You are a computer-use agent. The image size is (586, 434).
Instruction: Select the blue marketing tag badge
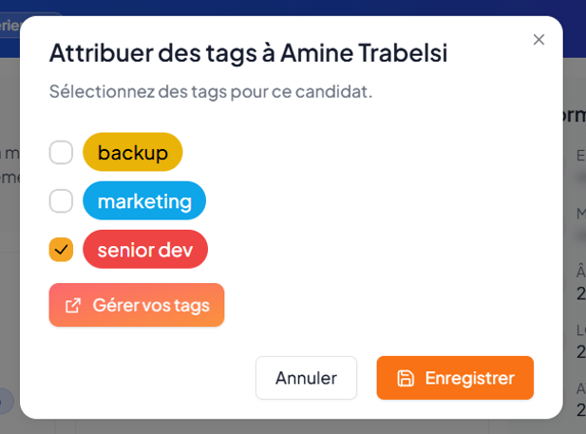point(144,201)
